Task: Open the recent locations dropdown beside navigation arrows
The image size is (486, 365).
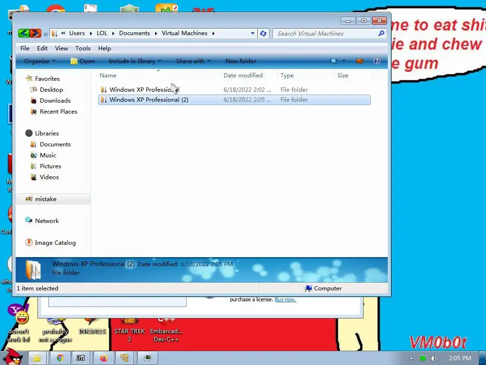Action: point(46,34)
